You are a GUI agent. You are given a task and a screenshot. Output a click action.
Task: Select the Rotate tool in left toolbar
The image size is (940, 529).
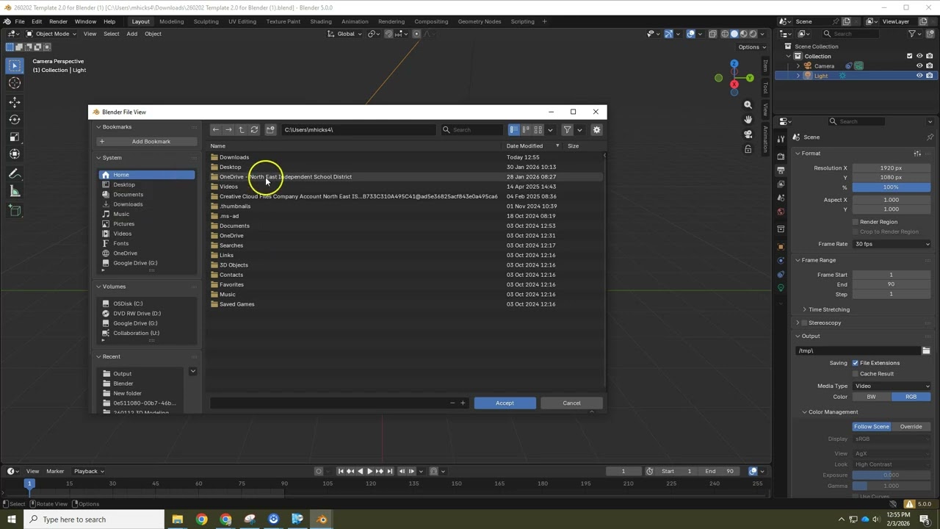click(x=15, y=120)
